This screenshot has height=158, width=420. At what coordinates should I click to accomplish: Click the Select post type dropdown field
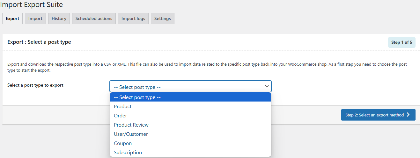(x=190, y=86)
